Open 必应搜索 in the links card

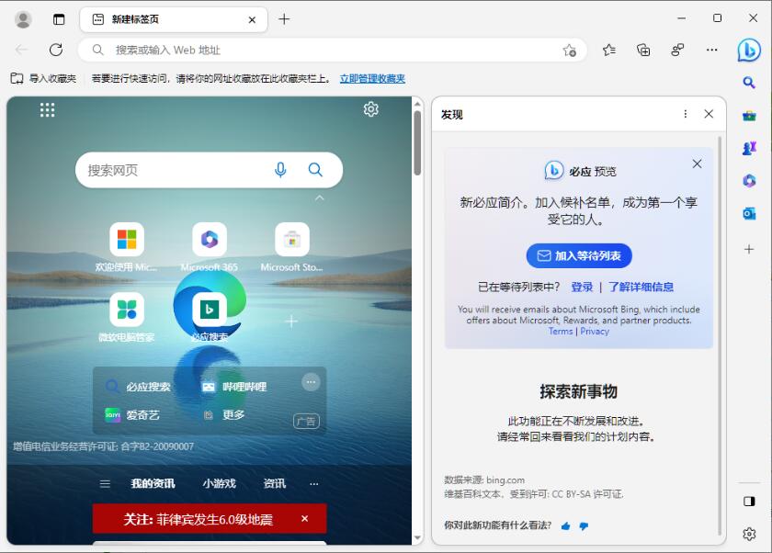tap(139, 387)
